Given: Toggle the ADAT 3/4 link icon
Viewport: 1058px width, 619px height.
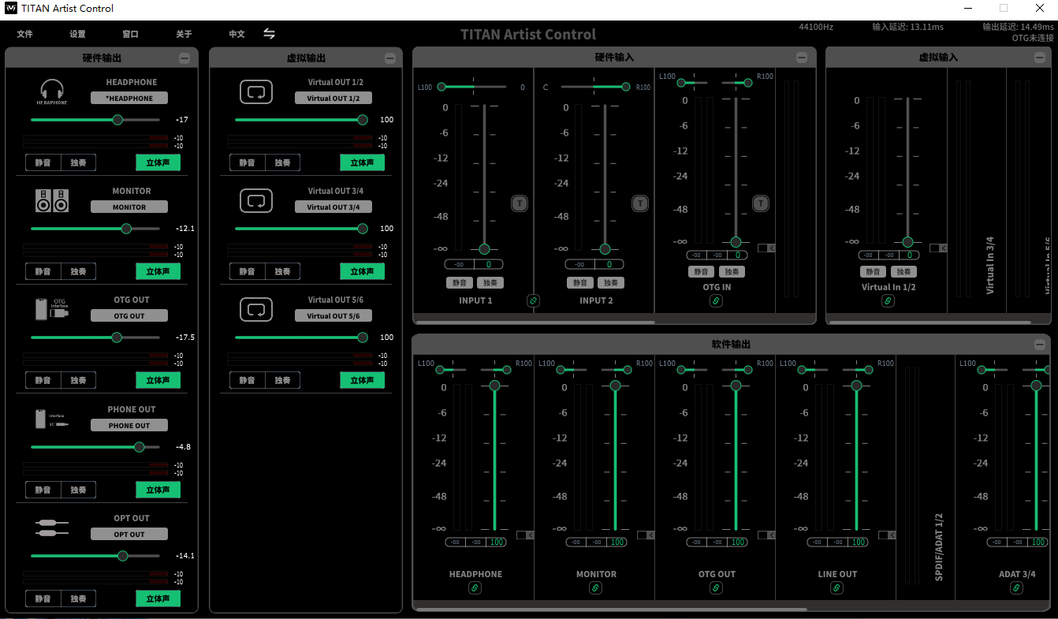Looking at the screenshot, I should click(x=1017, y=587).
